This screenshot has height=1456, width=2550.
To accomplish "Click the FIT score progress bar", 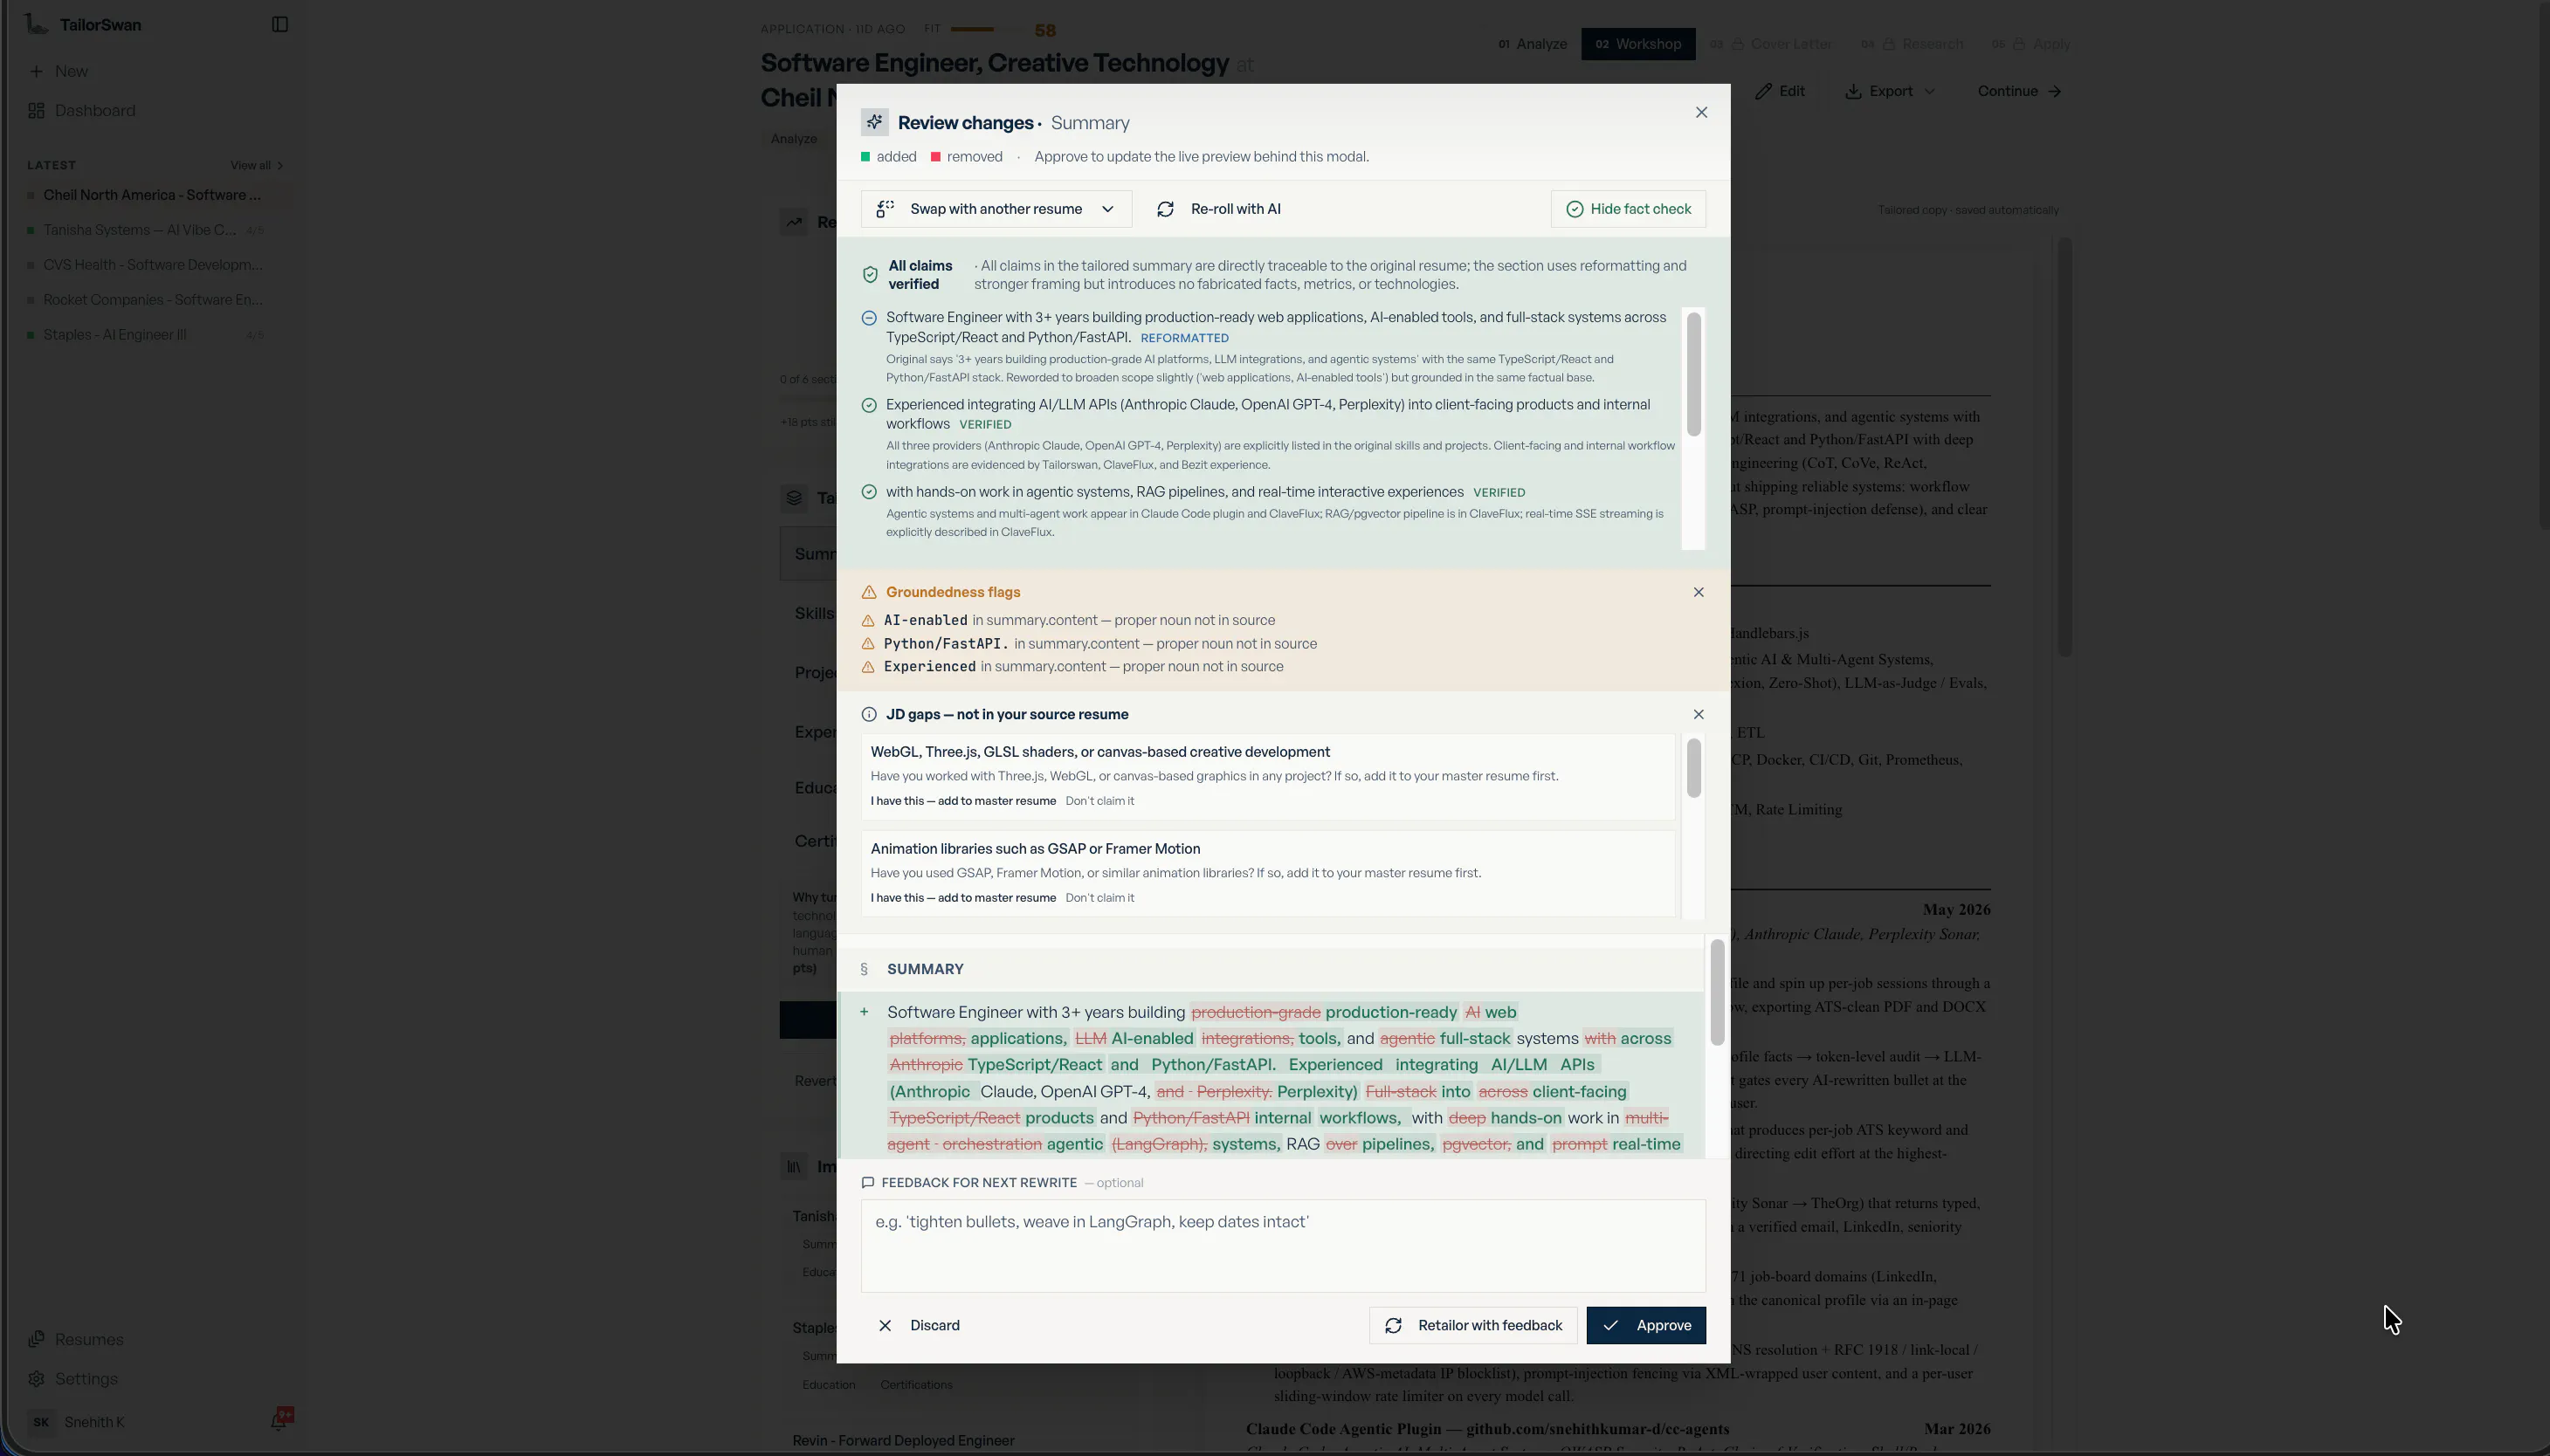I will (x=989, y=29).
